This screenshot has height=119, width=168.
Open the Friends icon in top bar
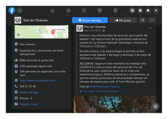pos(68,11)
